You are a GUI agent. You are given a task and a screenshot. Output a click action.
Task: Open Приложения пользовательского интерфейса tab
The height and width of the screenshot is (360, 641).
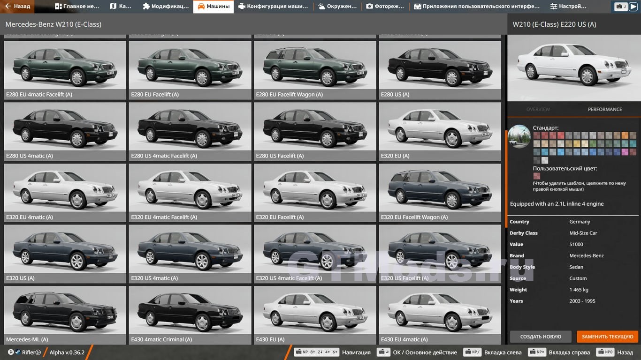pyautogui.click(x=477, y=7)
